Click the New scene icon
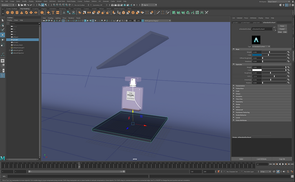This screenshot has height=182, width=295. 19,5
